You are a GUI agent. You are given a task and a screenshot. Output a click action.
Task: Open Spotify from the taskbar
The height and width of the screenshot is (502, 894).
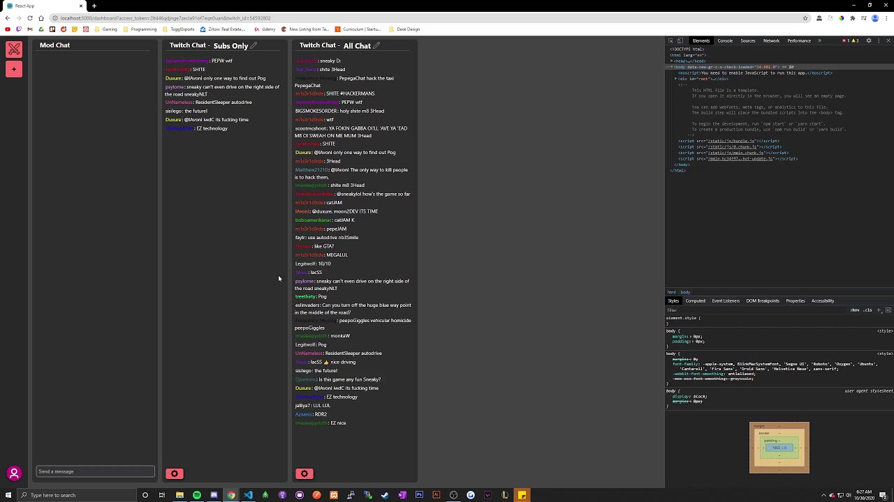197,495
